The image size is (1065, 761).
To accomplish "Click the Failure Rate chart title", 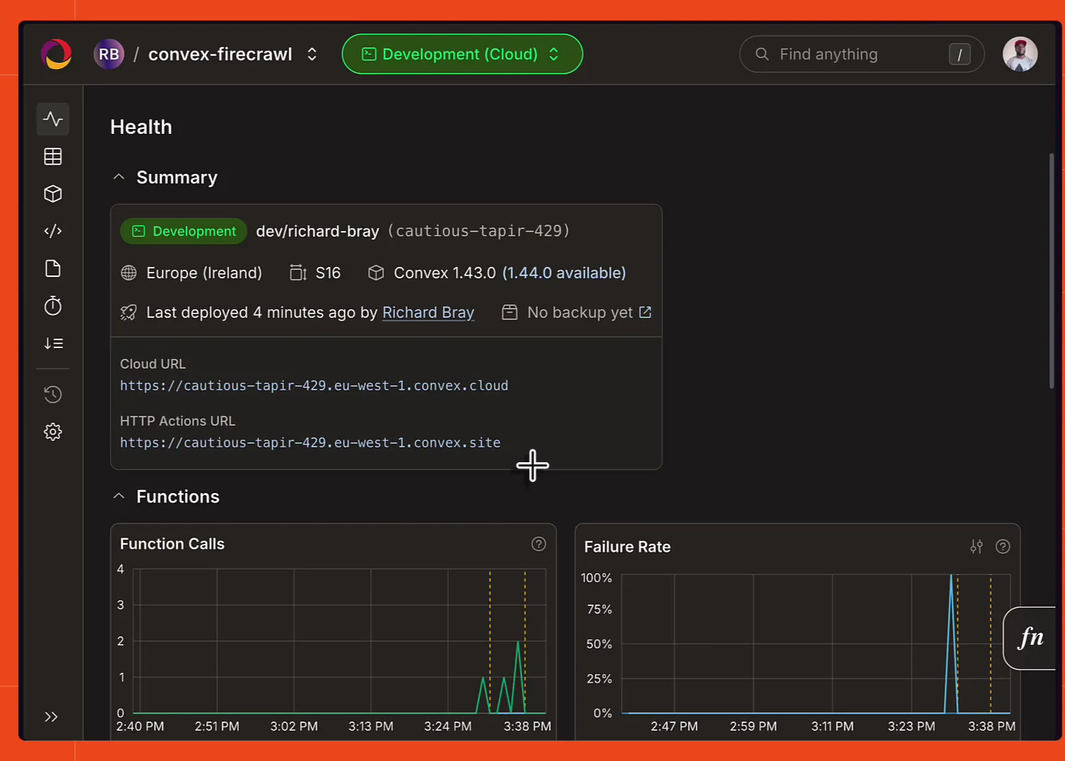I will tap(627, 547).
